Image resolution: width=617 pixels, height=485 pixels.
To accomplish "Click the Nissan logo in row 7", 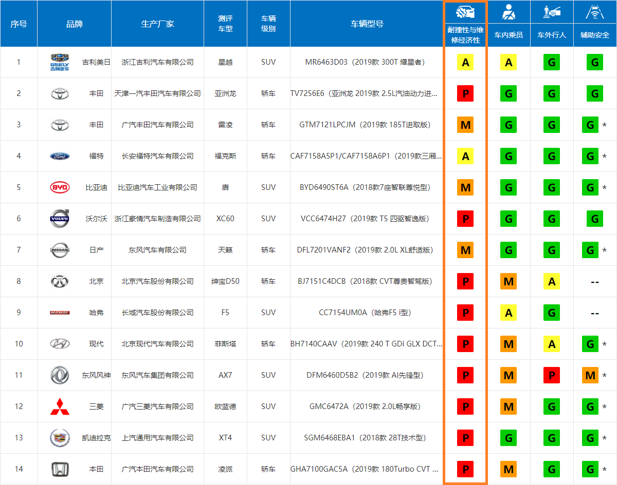I will 60,250.
